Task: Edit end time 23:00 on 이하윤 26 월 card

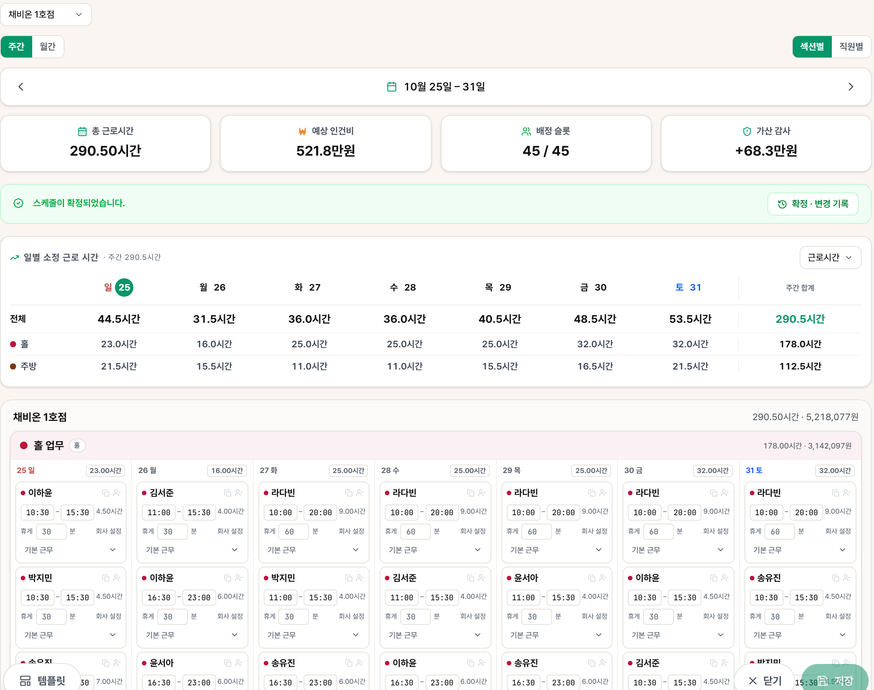Action: [199, 598]
